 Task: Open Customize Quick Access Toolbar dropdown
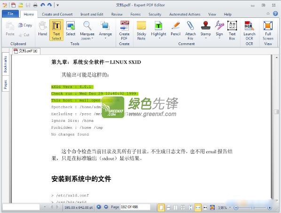(57, 5)
